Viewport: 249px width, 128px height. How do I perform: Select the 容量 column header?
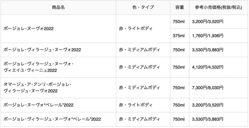(179, 7)
